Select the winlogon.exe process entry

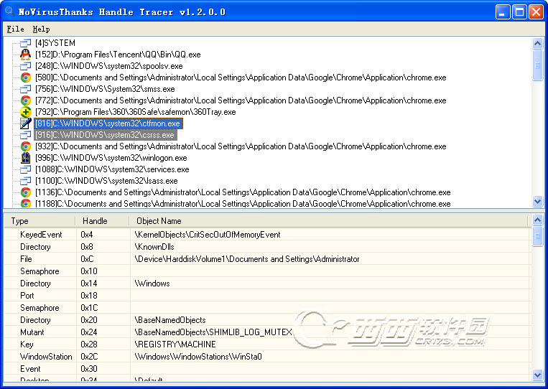coord(111,158)
